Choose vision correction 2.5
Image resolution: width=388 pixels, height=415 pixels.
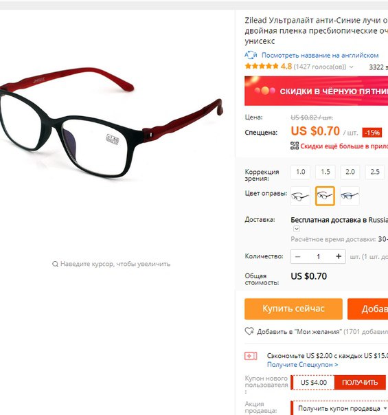[x=375, y=172]
